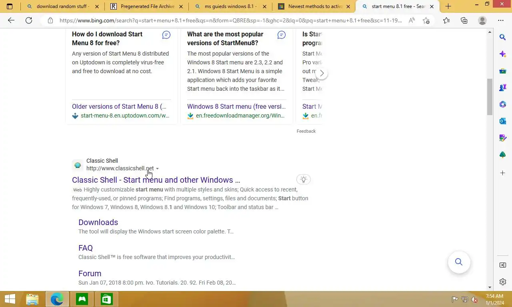Open the green tree icon in the sidebar
This screenshot has width=512, height=307.
503,155
